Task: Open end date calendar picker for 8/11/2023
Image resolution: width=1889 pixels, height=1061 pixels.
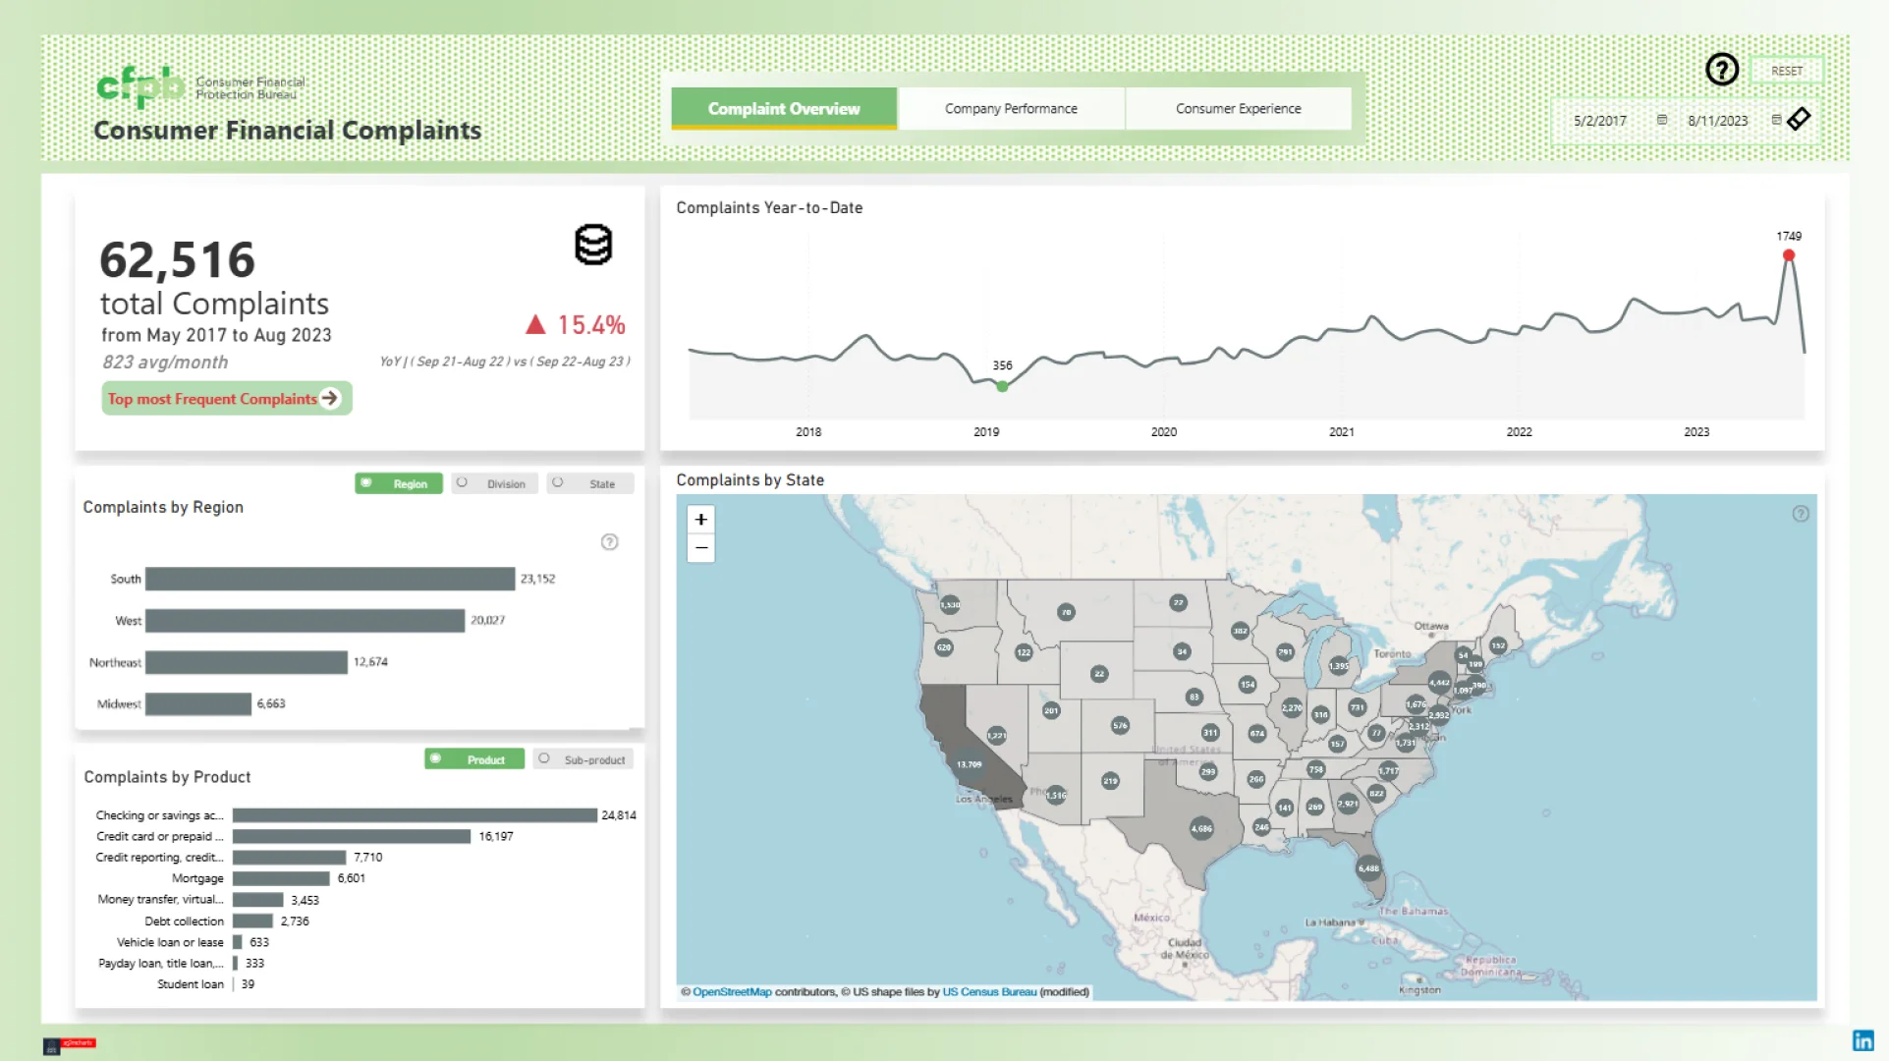Action: 1776,120
